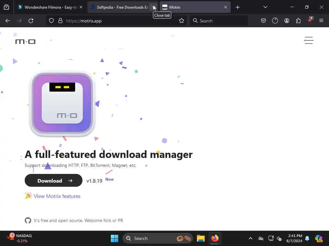Open the clock showing 2:41 PM
This screenshot has height=246, width=329.
[x=294, y=238]
